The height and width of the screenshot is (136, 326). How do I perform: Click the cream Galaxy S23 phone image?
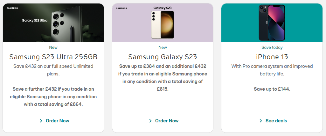(163, 25)
